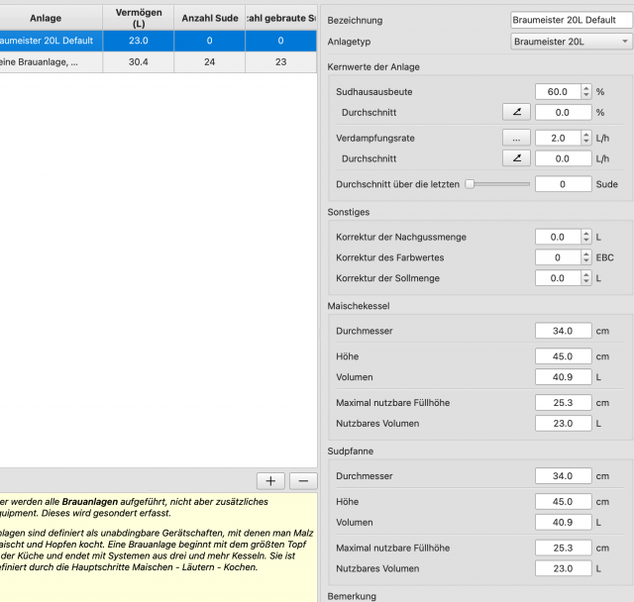Click Maischekessel Maximal nutzbare Füllhöhe field
Viewport: 634px width, 602px height.
click(564, 403)
